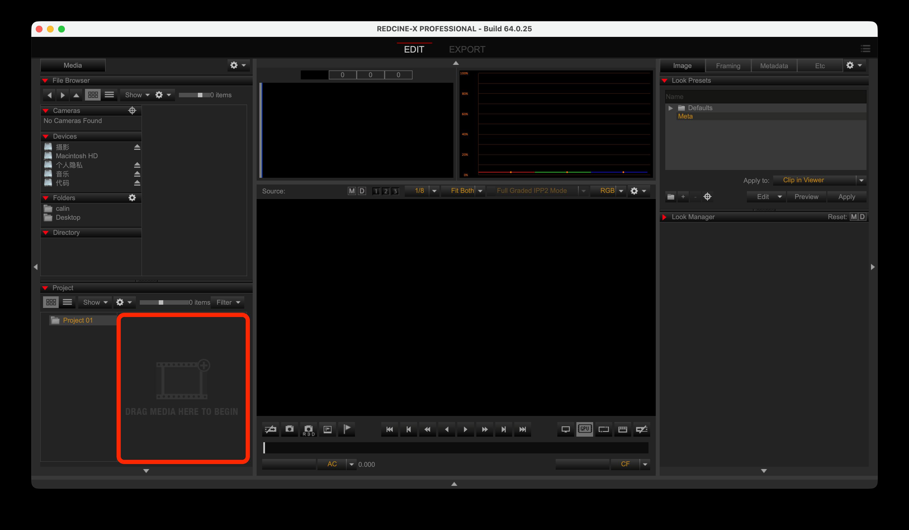
Task: Eject the 代码 device
Action: click(x=137, y=183)
